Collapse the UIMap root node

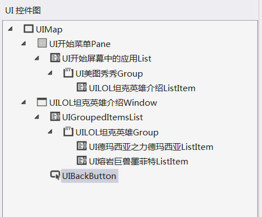pyautogui.click(x=10, y=29)
